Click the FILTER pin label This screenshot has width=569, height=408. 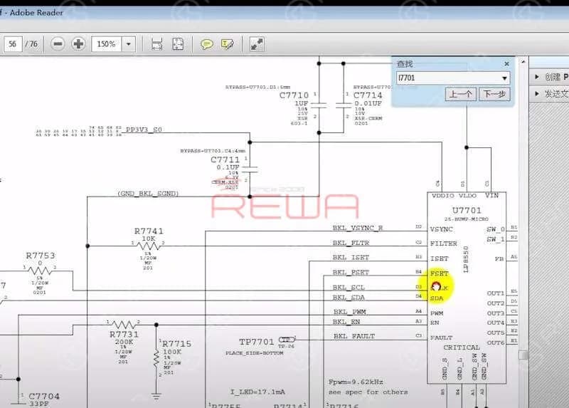(x=443, y=244)
